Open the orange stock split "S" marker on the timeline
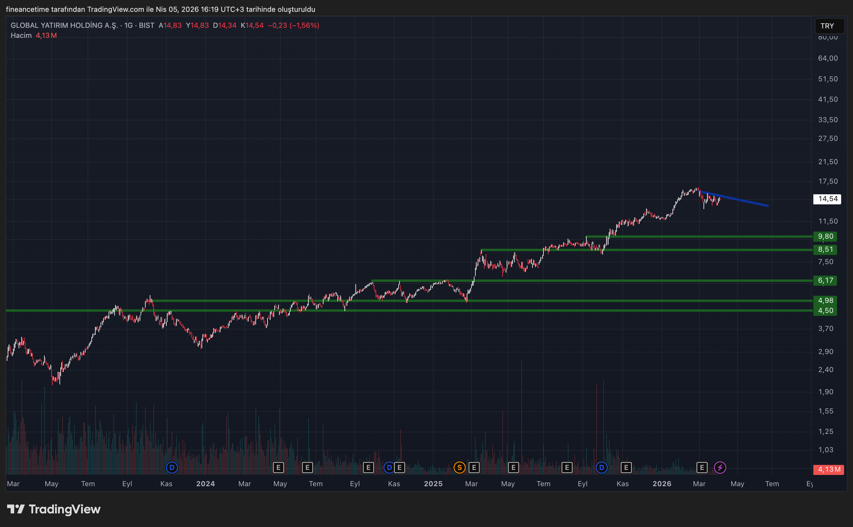853x527 pixels. pyautogui.click(x=459, y=468)
